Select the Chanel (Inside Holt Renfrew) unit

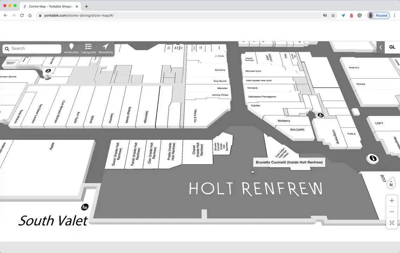[198, 149]
